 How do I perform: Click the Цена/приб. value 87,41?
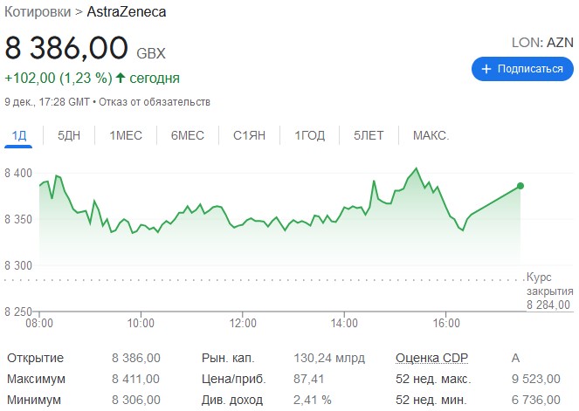coord(308,379)
